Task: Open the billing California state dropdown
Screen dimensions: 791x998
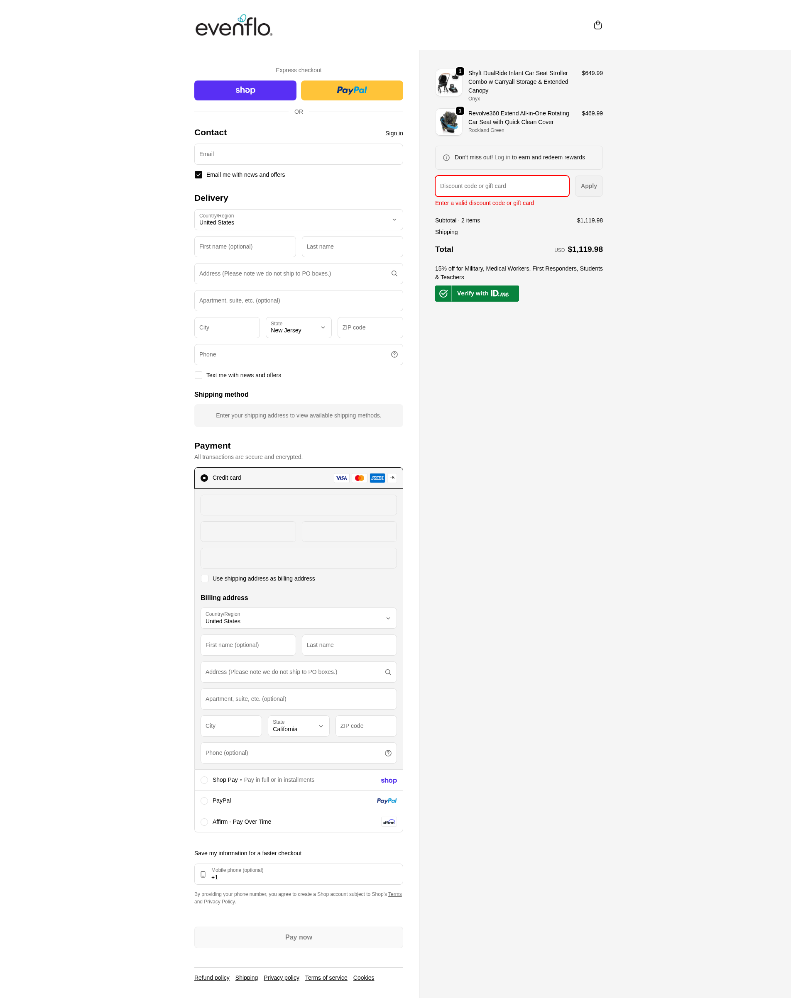Action: coord(298,725)
